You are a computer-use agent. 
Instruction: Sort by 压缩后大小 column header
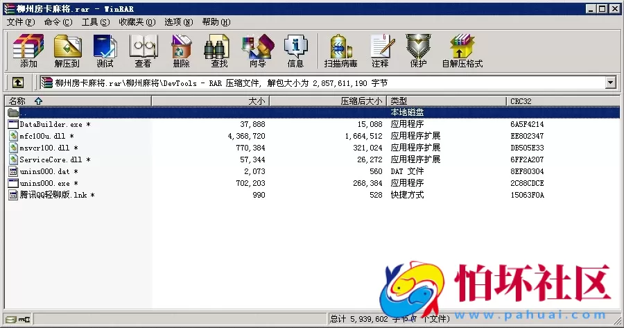pos(329,101)
